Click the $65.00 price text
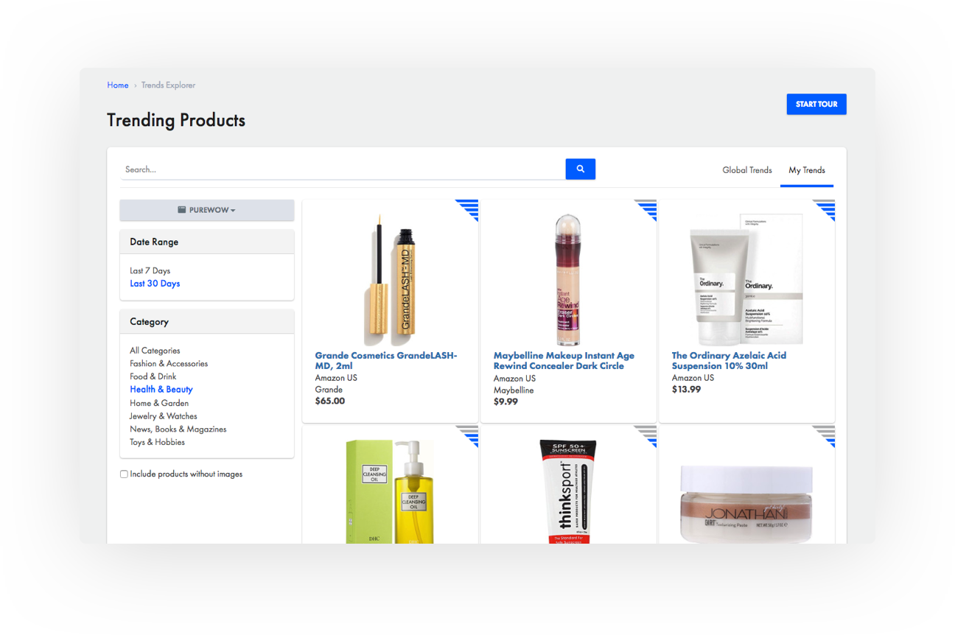 pyautogui.click(x=329, y=401)
